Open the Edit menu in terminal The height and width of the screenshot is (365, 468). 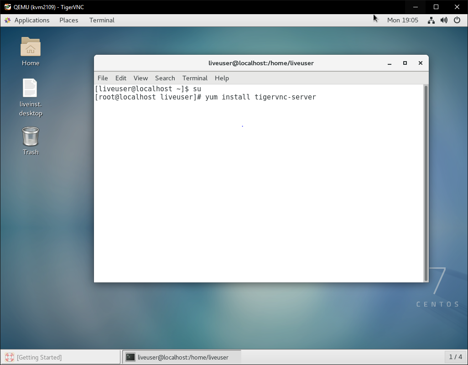pyautogui.click(x=121, y=78)
